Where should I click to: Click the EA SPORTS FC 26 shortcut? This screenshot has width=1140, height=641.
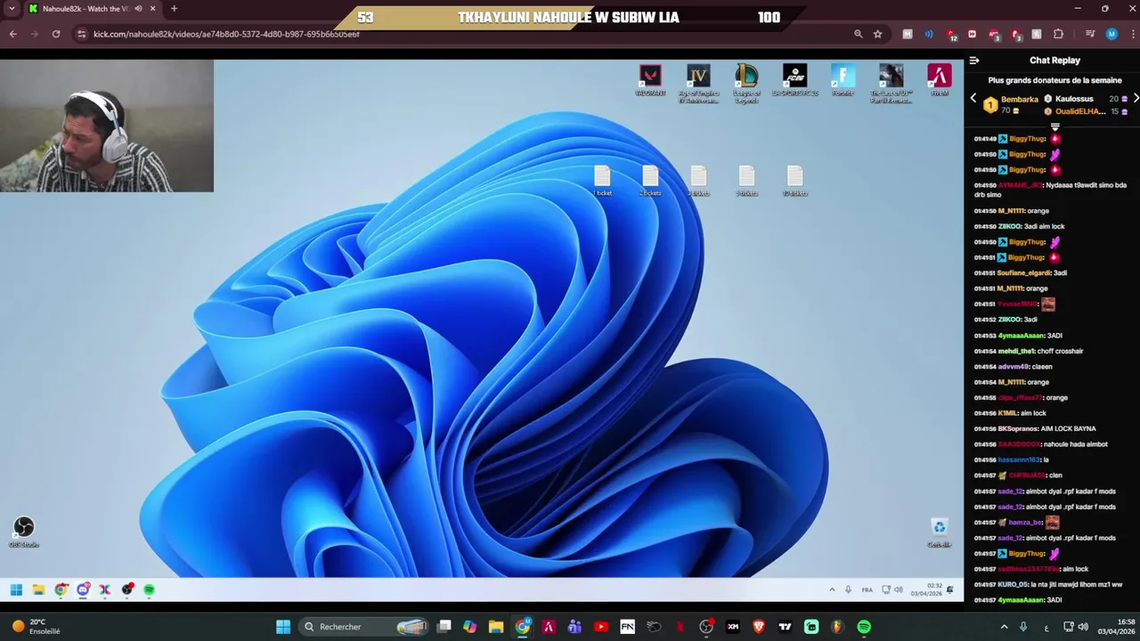[x=794, y=81]
